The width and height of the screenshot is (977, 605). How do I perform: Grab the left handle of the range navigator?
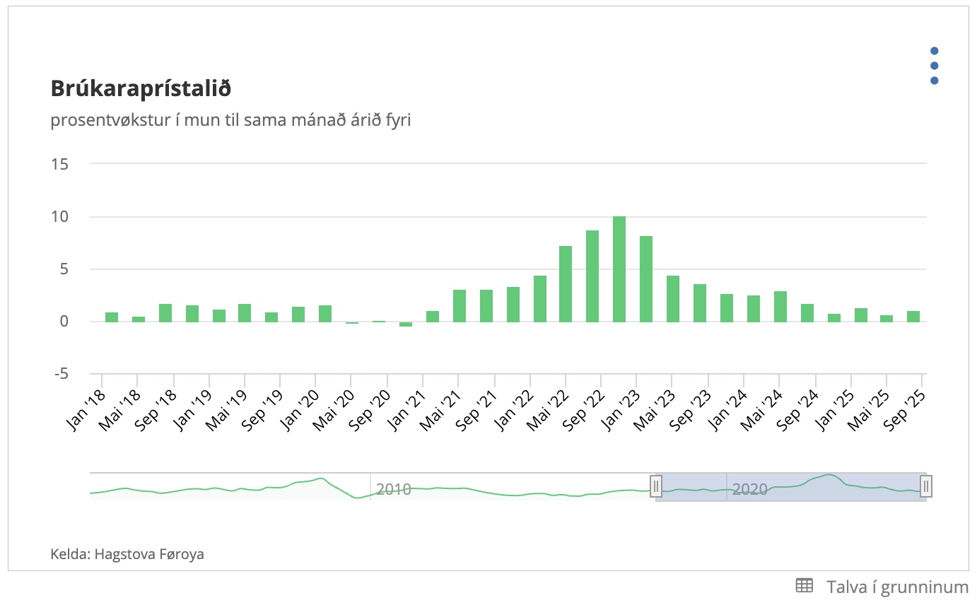(x=656, y=486)
